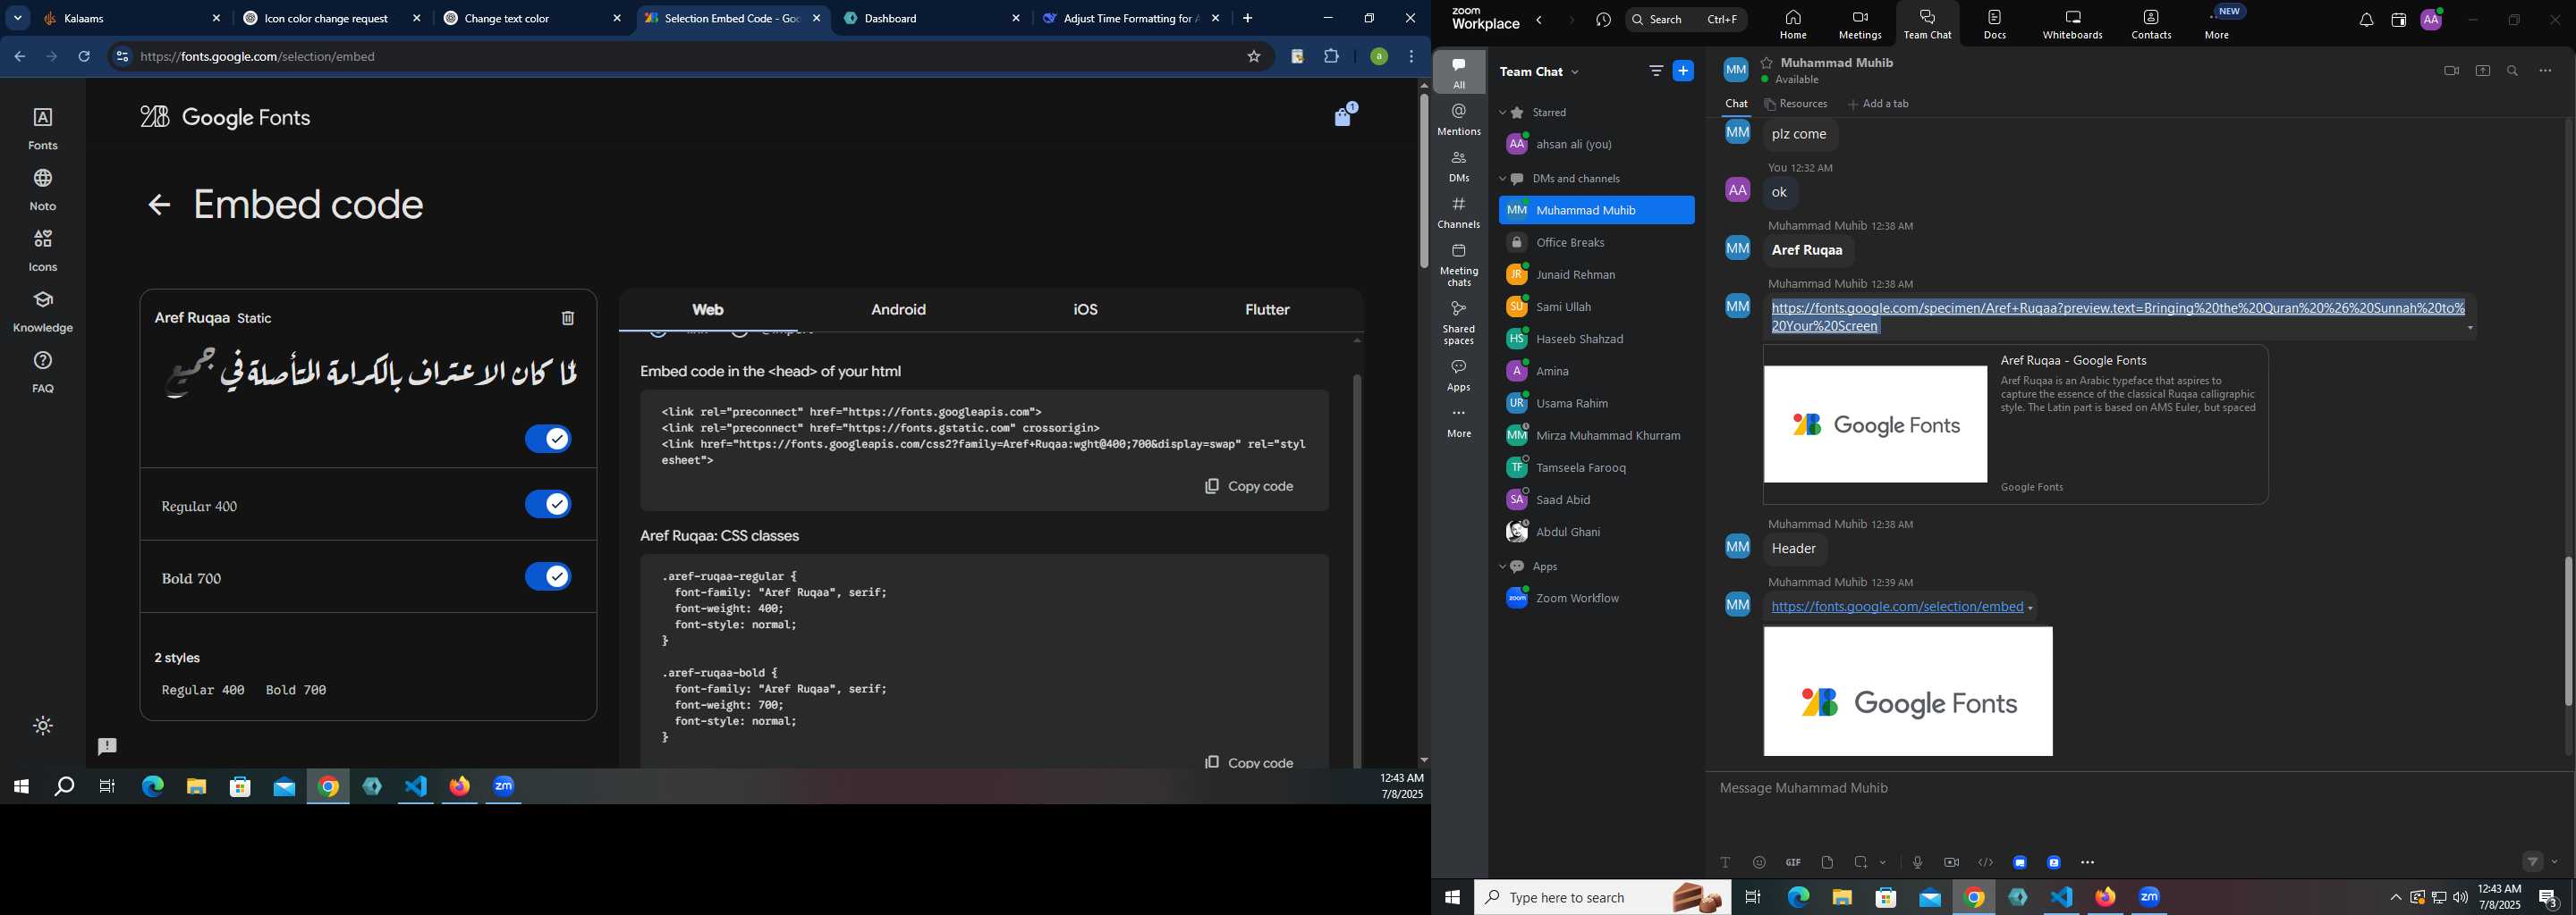Open the Chrome extensions puzzle icon
2576x915 pixels.
[1332, 57]
